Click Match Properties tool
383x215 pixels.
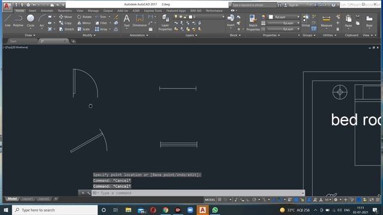point(253,23)
